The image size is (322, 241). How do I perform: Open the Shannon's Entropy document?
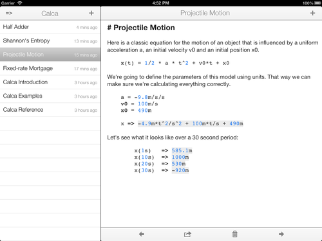(x=50, y=40)
